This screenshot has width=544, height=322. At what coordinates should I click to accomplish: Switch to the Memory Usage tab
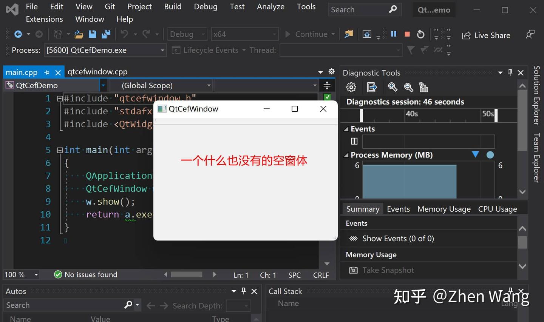tap(444, 209)
